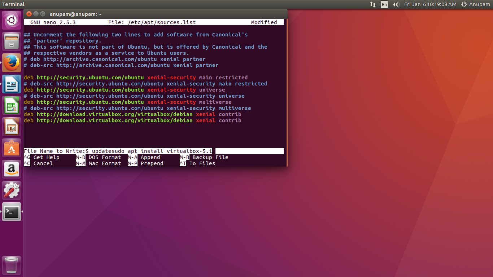Image resolution: width=493 pixels, height=277 pixels.
Task: Expand the En keyboard layout indicator
Action: click(384, 4)
